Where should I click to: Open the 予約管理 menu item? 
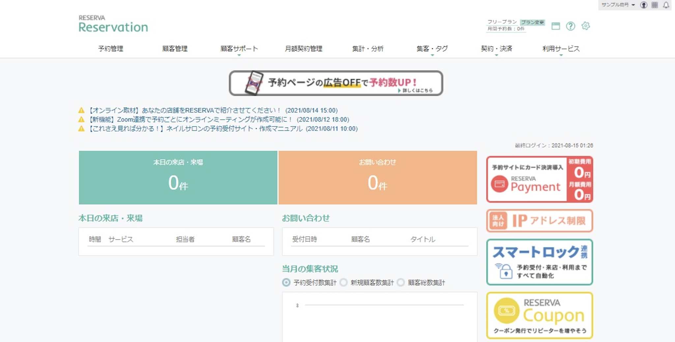click(111, 49)
